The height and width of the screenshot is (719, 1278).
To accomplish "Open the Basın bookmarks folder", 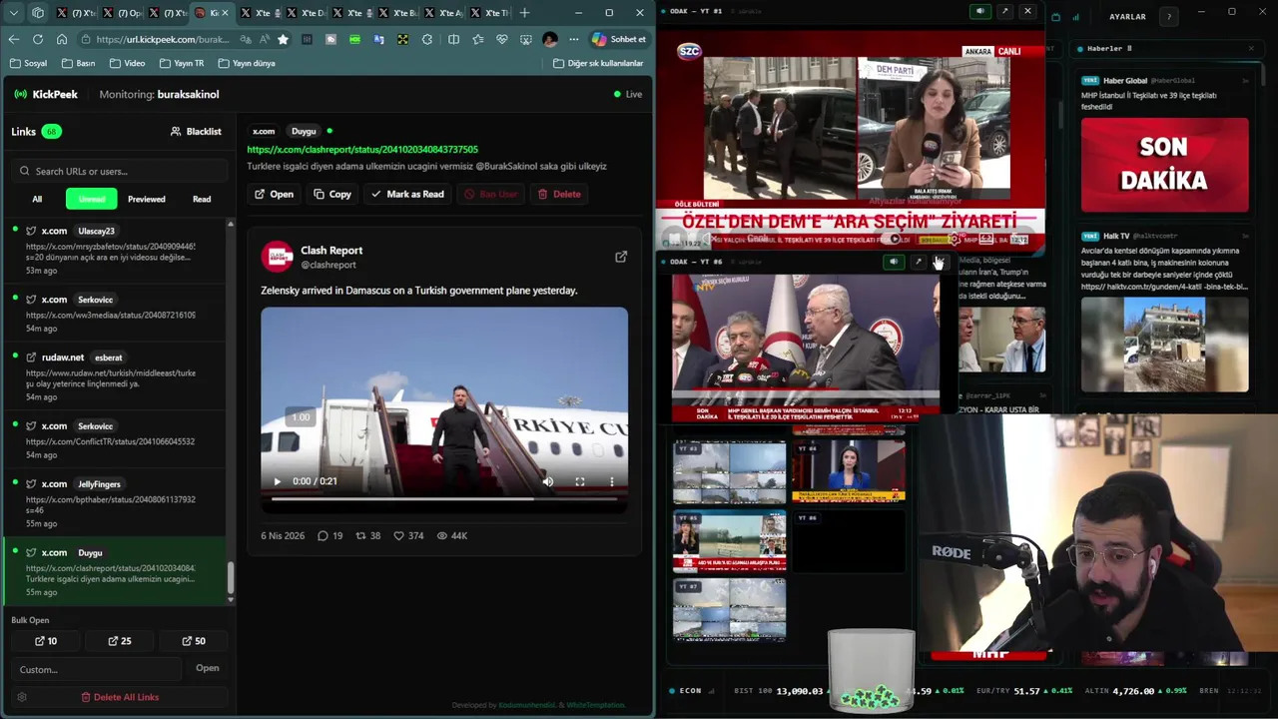I will pos(78,63).
